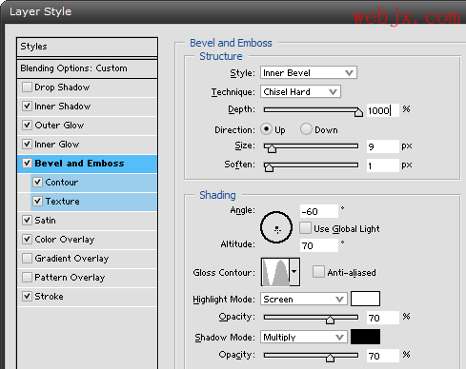Click the Soften slider handle
Image resolution: width=466 pixels, height=369 pixels.
click(x=269, y=167)
